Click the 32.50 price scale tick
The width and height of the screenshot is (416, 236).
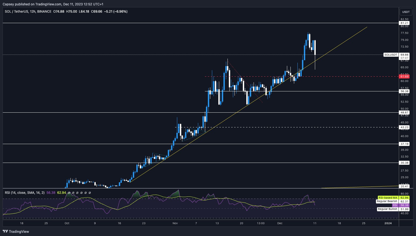click(x=404, y=157)
